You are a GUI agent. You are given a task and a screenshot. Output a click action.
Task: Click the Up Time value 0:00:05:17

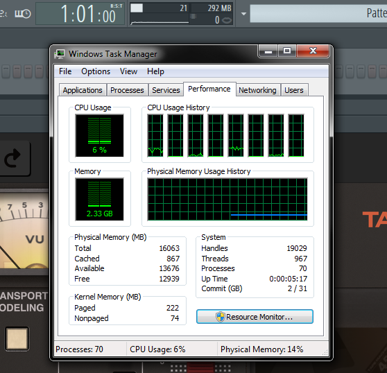click(288, 279)
